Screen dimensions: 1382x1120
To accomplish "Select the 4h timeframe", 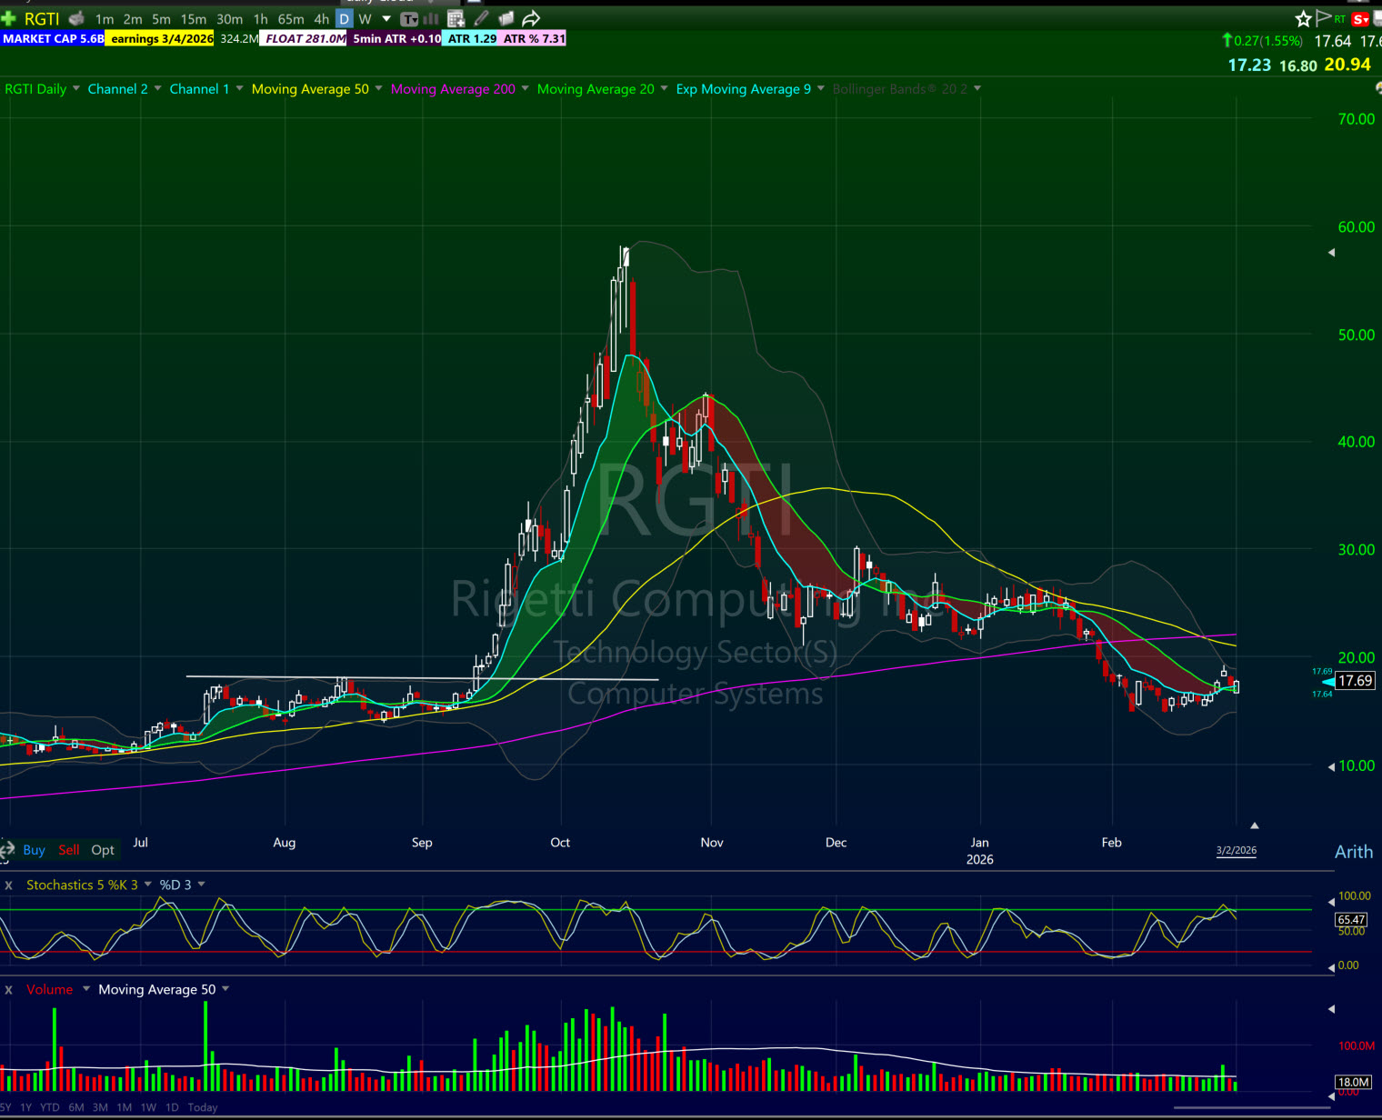I will click(x=322, y=19).
